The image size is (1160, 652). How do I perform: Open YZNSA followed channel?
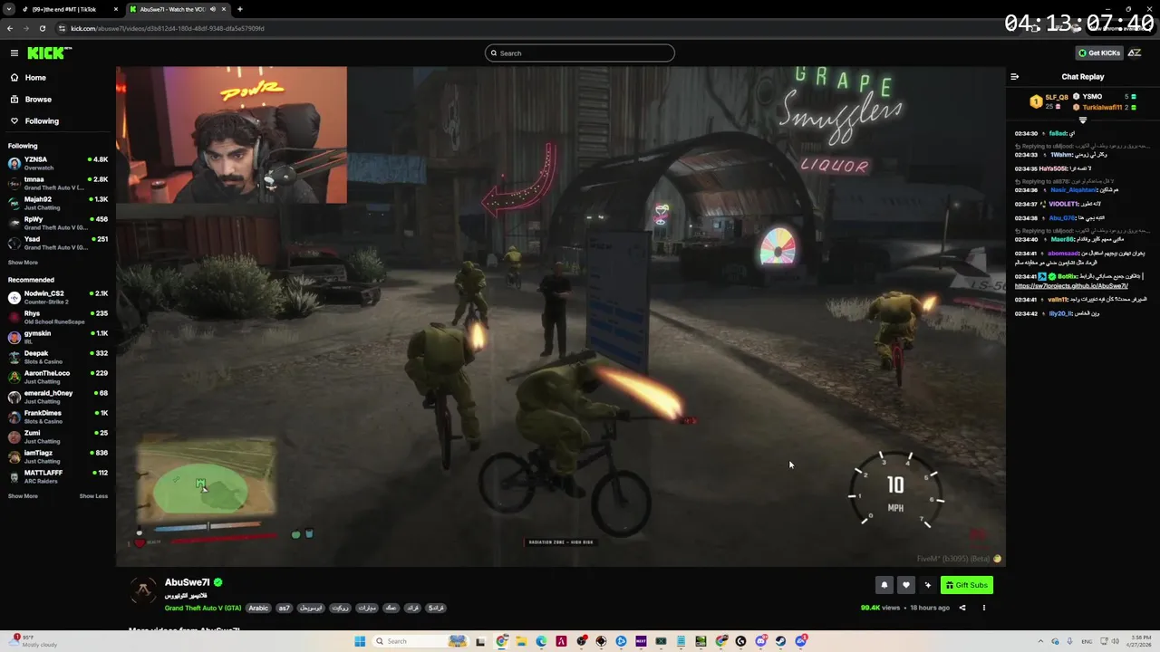pyautogui.click(x=58, y=163)
